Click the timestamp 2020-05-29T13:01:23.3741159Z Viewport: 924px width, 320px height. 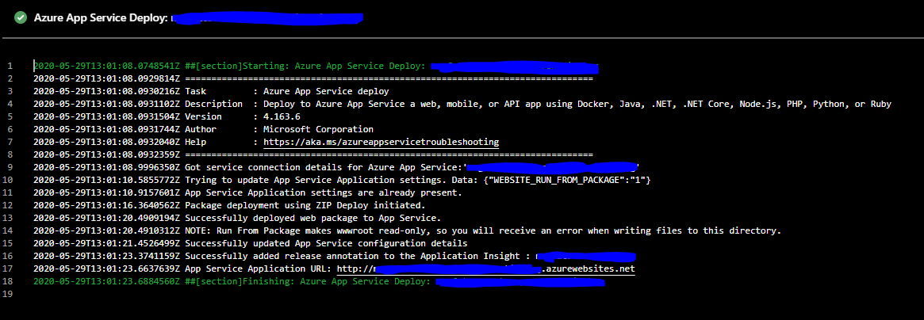coord(106,256)
